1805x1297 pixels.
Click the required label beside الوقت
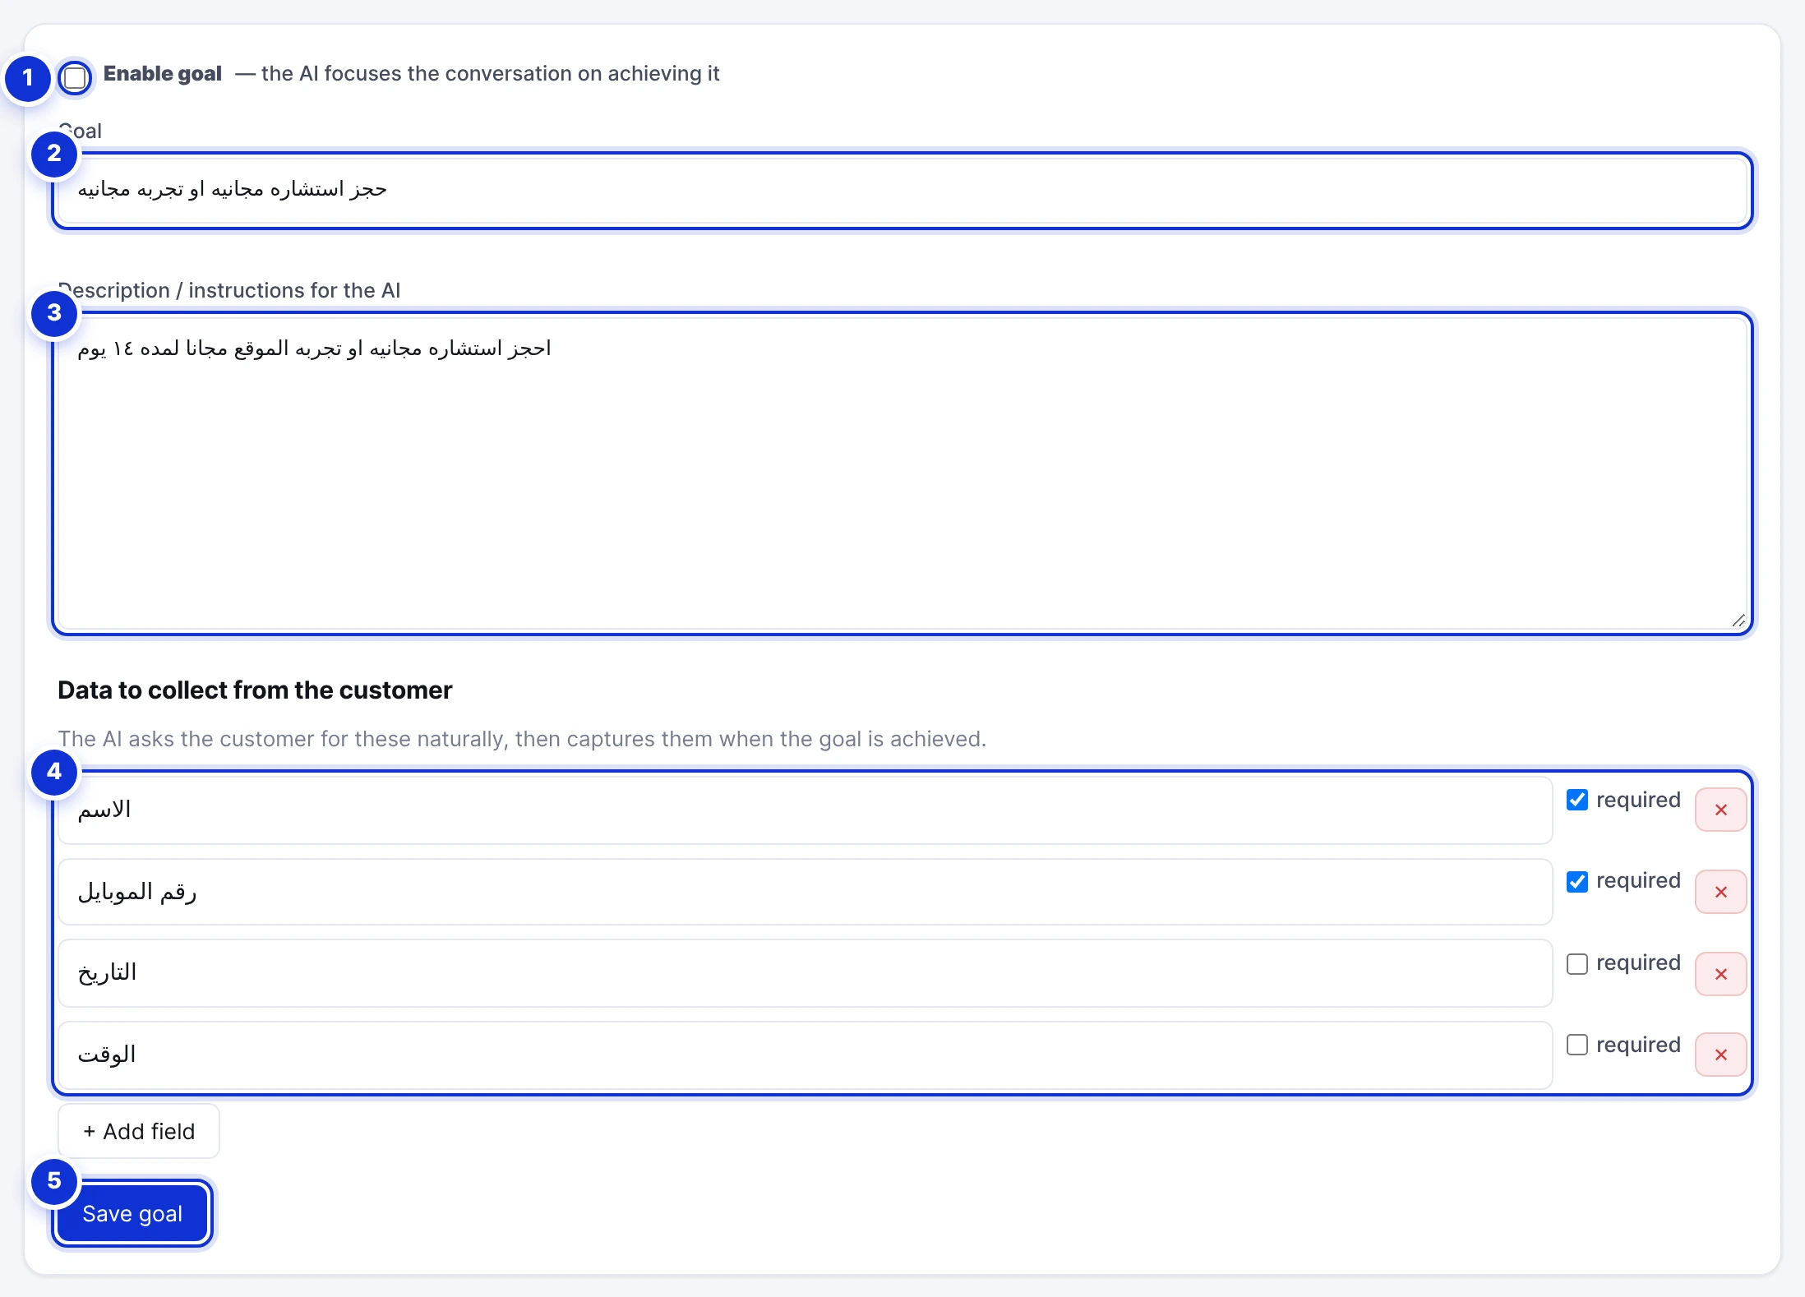[1638, 1045]
